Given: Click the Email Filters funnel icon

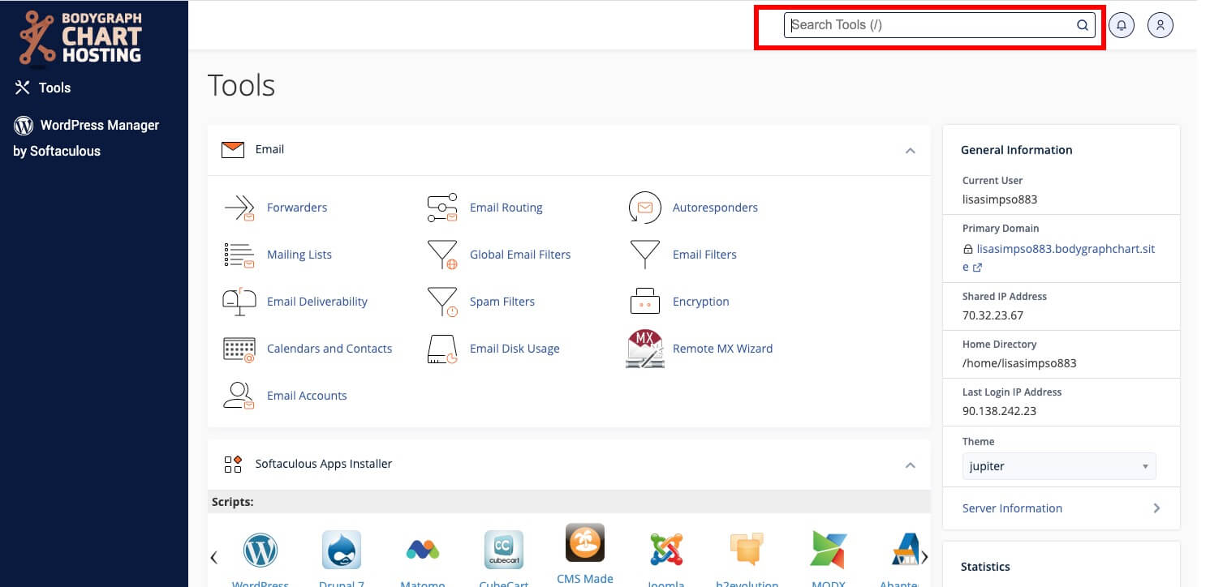Looking at the screenshot, I should 645,255.
